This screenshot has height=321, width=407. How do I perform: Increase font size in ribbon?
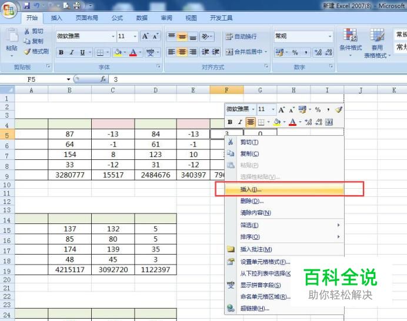coord(145,36)
